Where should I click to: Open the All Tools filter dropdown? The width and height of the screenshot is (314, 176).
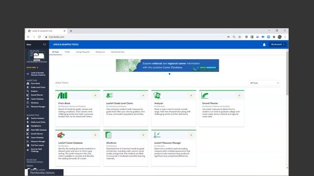pos(264,83)
